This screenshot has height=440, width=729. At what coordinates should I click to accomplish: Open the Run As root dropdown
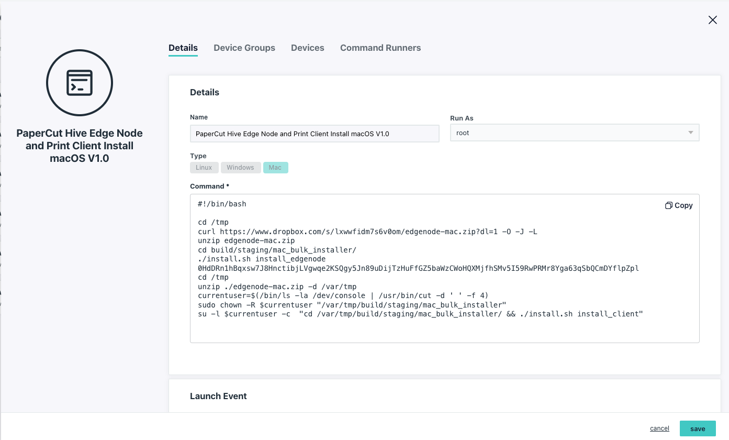pyautogui.click(x=575, y=133)
